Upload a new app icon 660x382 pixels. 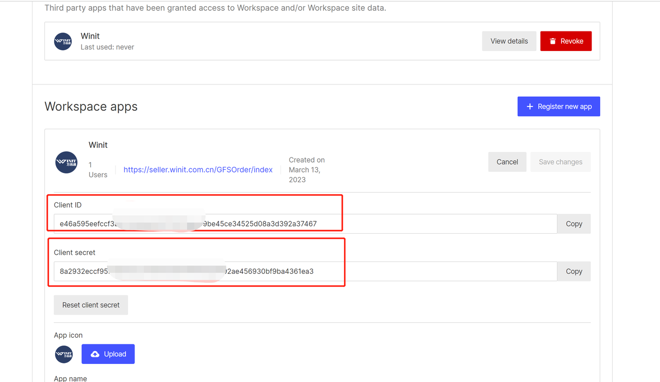[x=108, y=354]
